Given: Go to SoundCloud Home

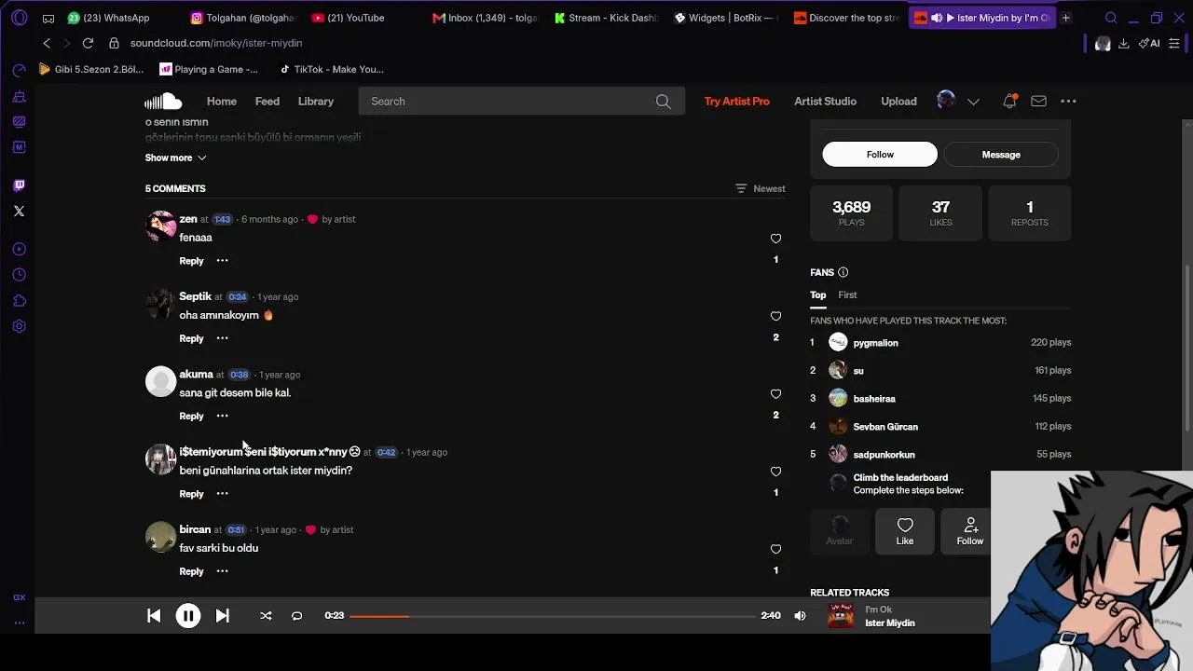Looking at the screenshot, I should pyautogui.click(x=222, y=102).
